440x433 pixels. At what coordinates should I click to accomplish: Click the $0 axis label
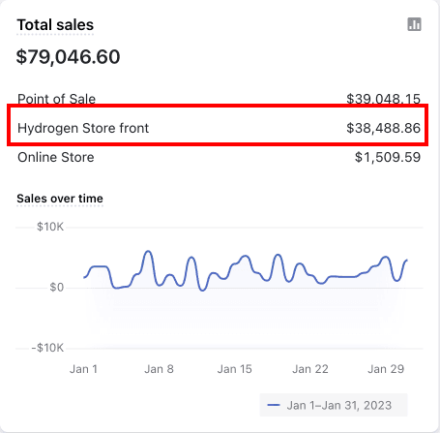coord(57,287)
